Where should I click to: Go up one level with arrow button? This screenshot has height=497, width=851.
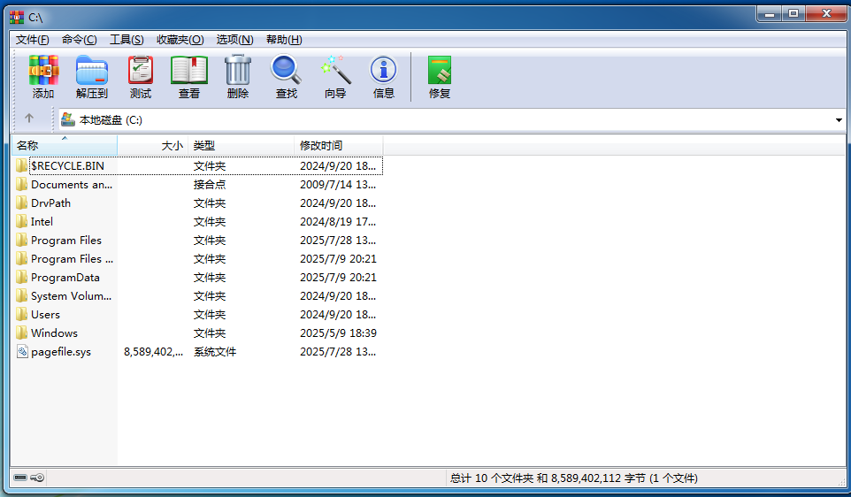pos(29,119)
